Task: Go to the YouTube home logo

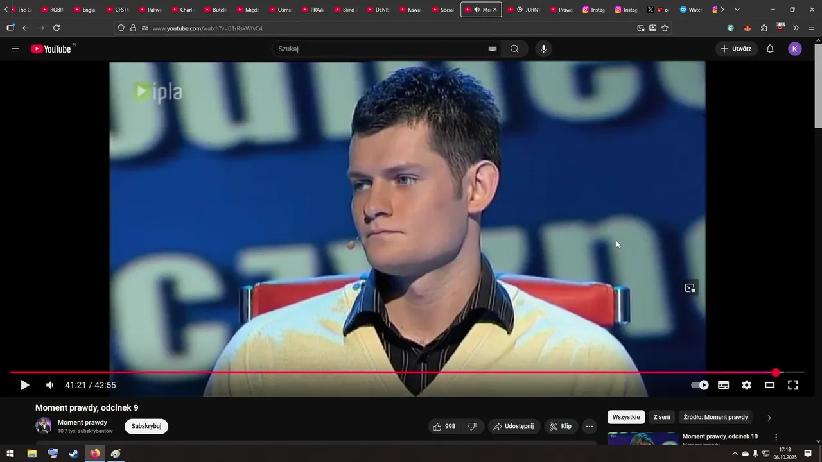Action: [51, 49]
